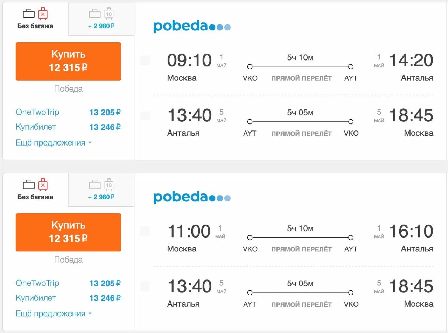This screenshot has height=333, width=448.
Task: Click the black carry-on bag icon, first ticket
Action: coord(29,14)
